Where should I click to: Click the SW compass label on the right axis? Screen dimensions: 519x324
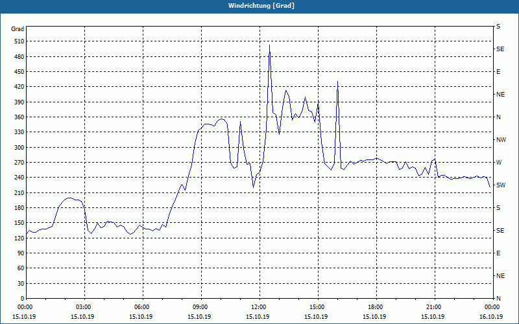pos(501,185)
